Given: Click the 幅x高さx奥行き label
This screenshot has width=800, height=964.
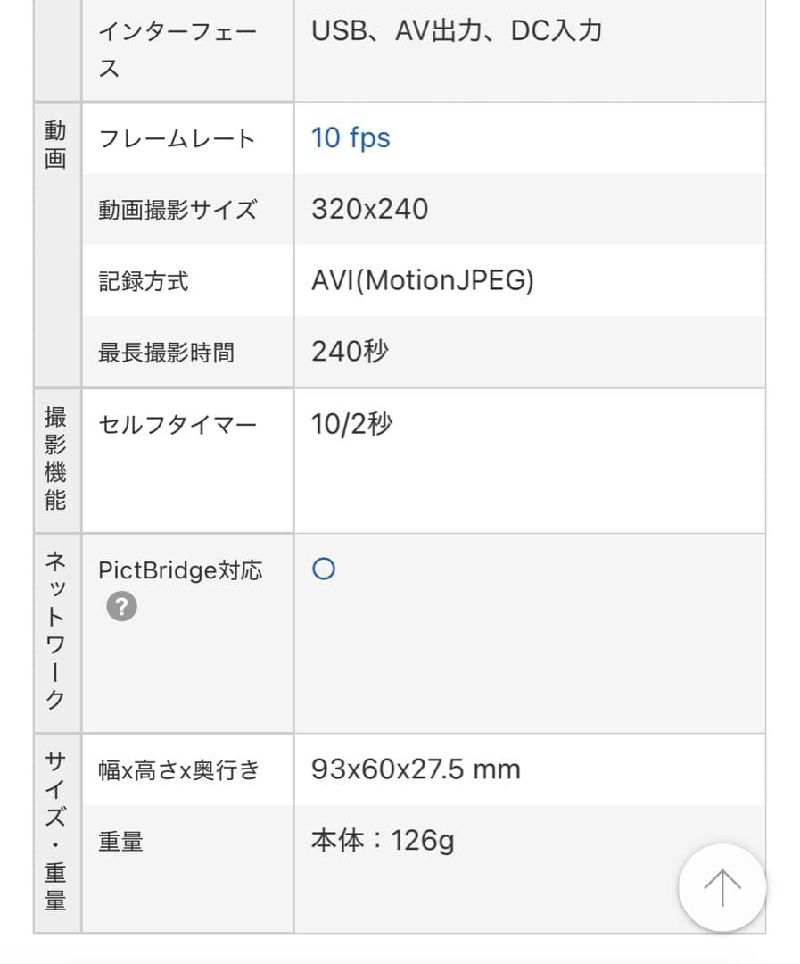Looking at the screenshot, I should (x=178, y=769).
